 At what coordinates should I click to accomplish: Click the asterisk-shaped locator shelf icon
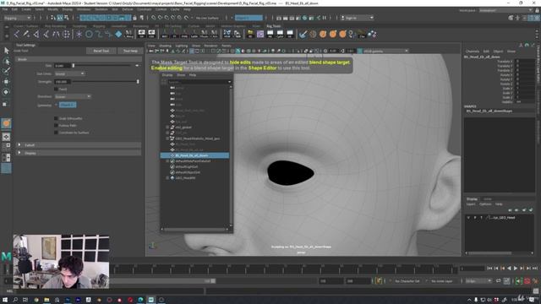click(x=79, y=34)
